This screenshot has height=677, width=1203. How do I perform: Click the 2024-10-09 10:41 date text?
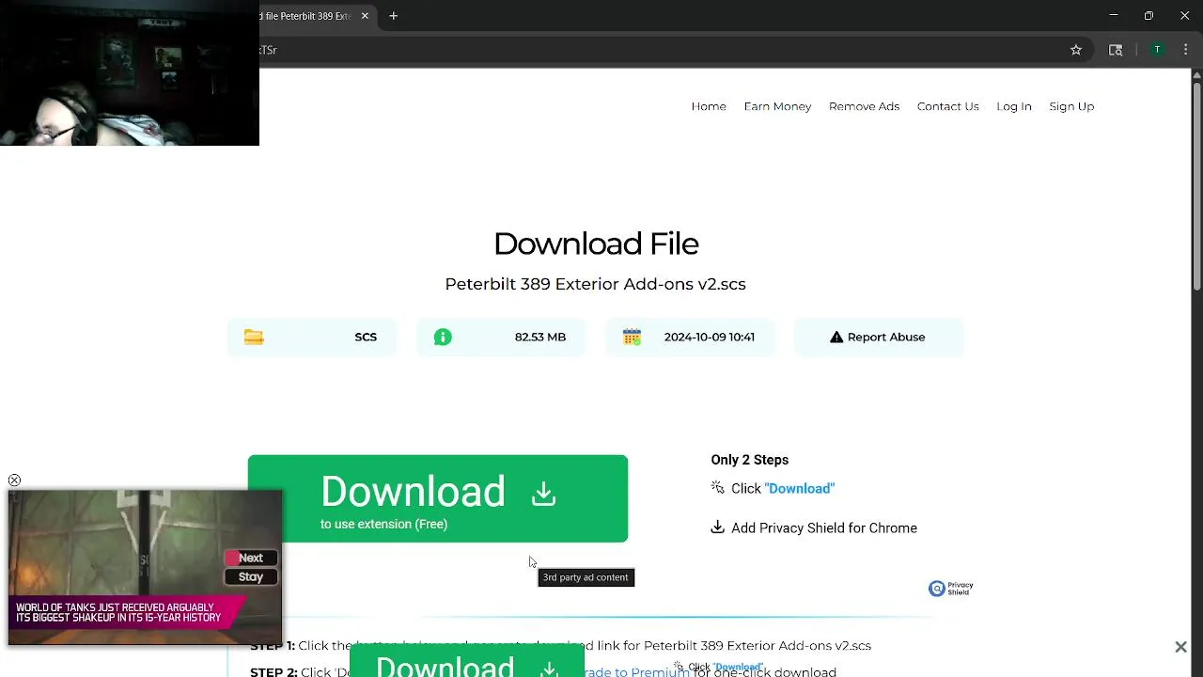pos(710,337)
